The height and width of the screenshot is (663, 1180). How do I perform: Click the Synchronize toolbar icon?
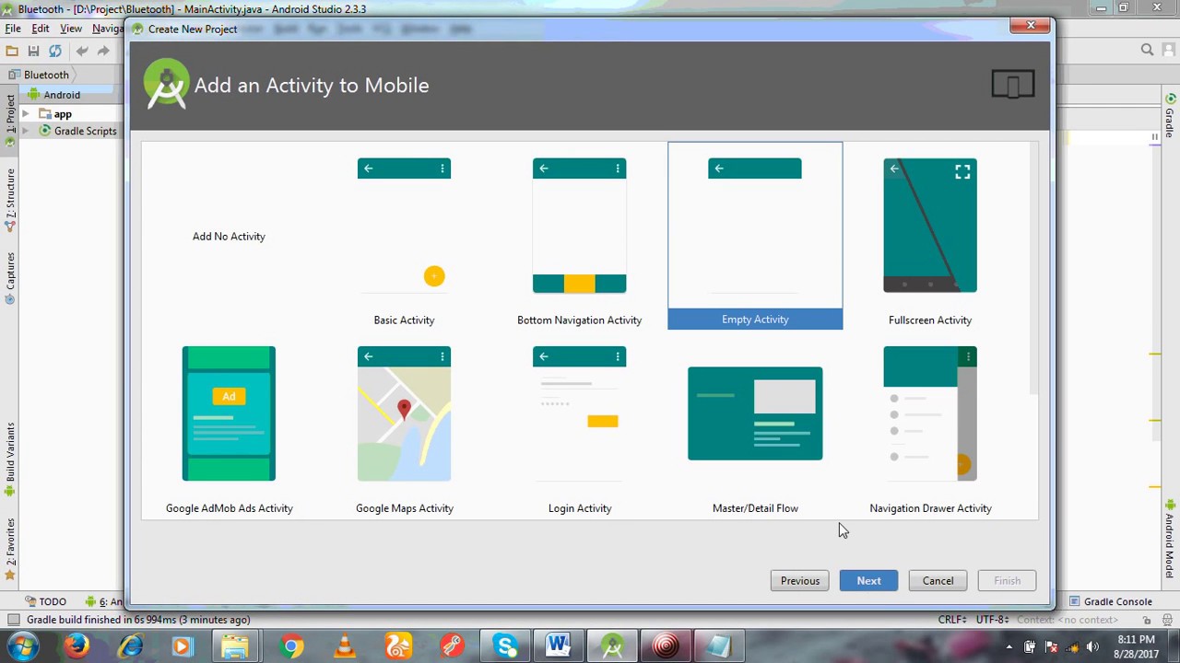click(55, 52)
